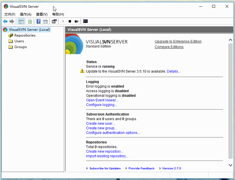Image resolution: width=235 pixels, height=180 pixels.
Task: Click 'Operational logging is disabled' text
Action: [111, 96]
